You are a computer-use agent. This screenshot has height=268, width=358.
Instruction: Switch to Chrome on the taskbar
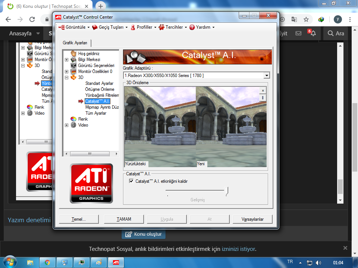click(x=47, y=262)
